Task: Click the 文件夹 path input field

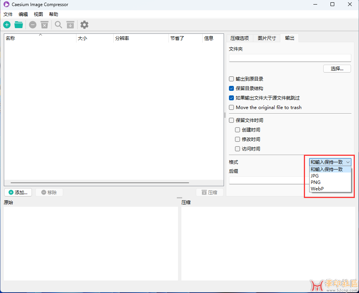Action: pyautogui.click(x=290, y=58)
